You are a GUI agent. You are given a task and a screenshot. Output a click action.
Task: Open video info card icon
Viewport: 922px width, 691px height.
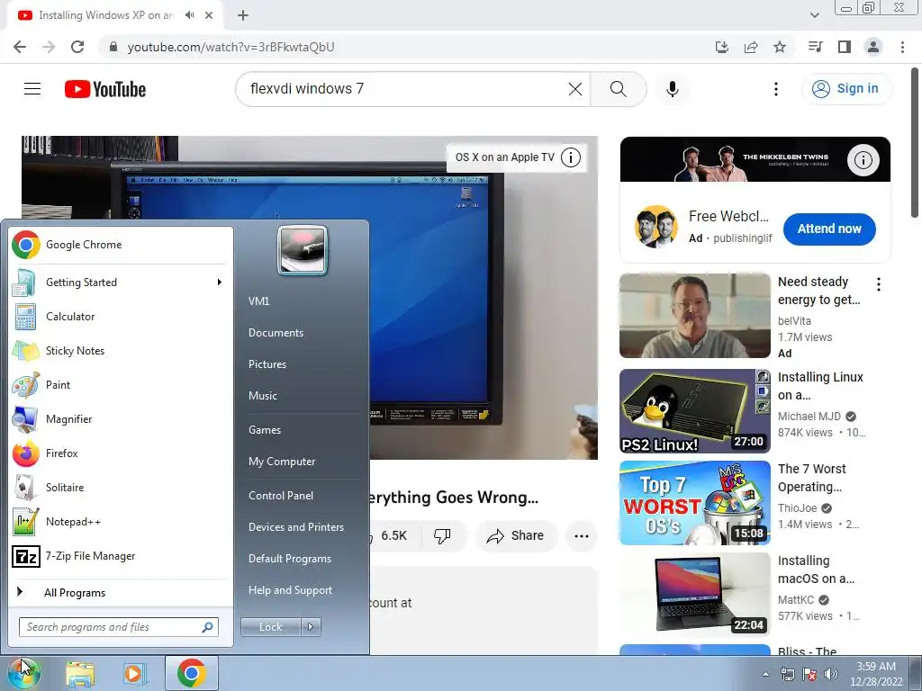click(570, 157)
